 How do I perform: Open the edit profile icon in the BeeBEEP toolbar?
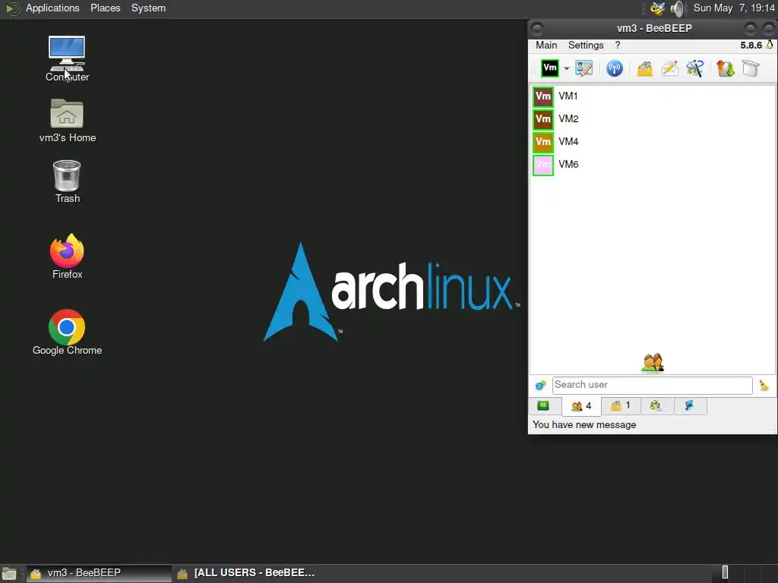click(584, 68)
